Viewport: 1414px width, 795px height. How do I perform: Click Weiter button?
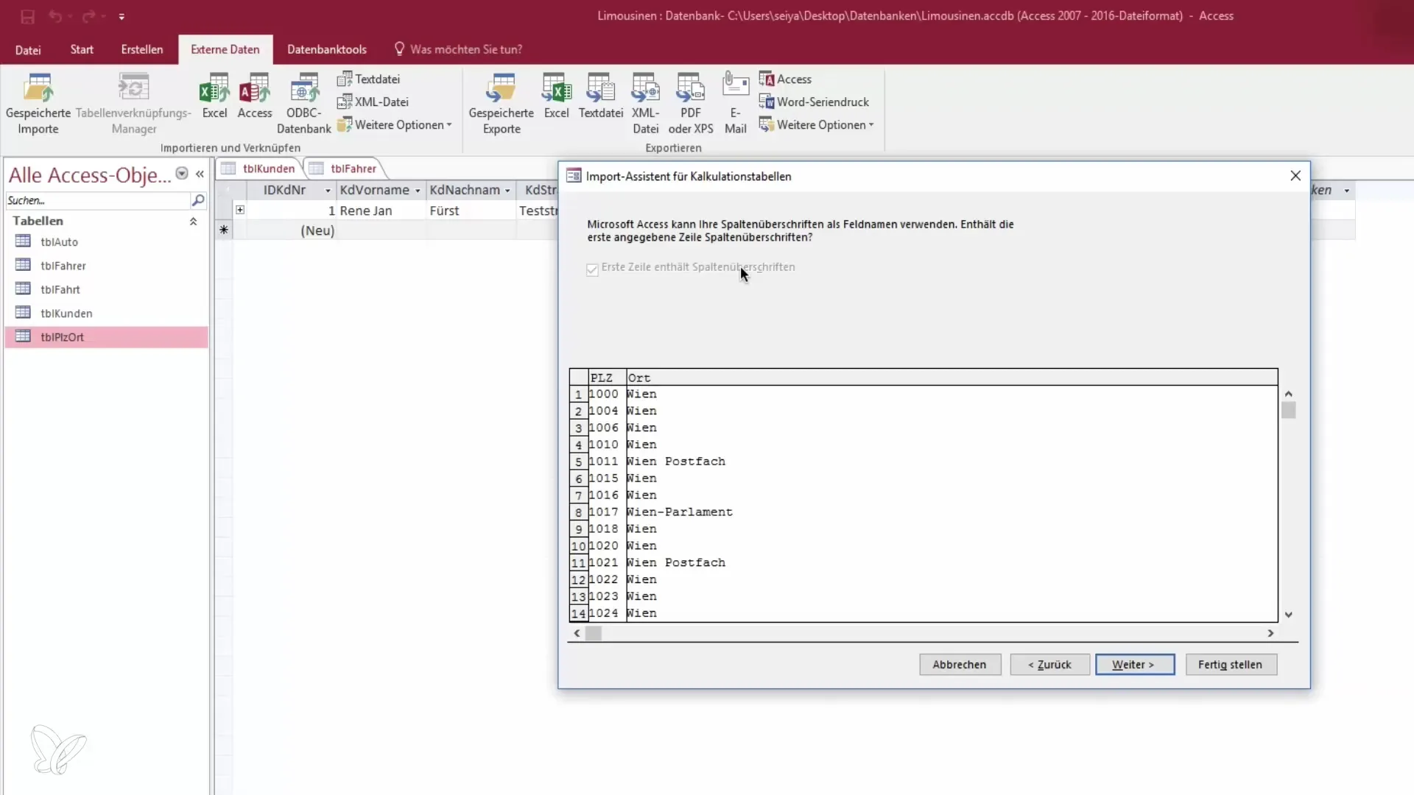point(1134,665)
